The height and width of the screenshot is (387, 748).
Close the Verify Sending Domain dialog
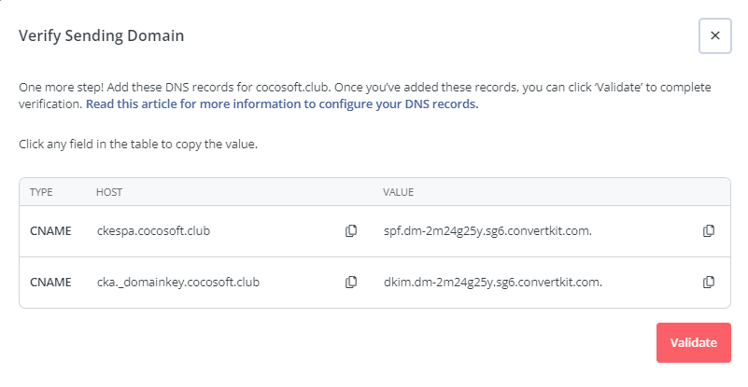[715, 35]
